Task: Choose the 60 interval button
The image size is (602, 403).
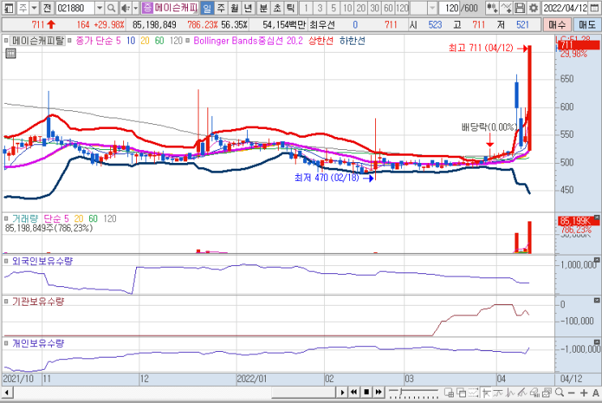Action: coord(389,7)
